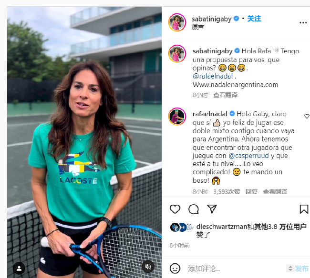Screen dimensions: 310x278
Task: Focus the 添加评论 comment input field
Action: (235, 269)
